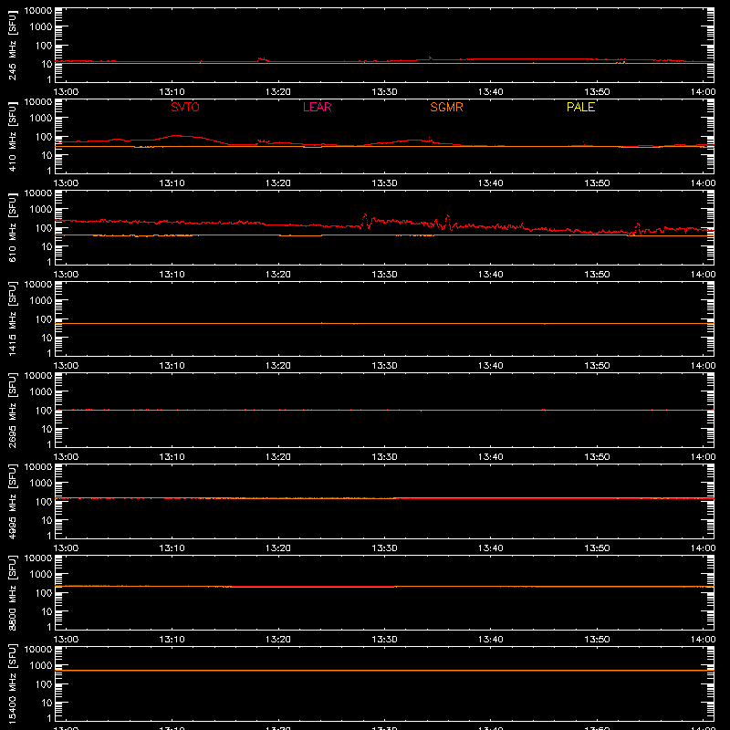Select the magenta LEAR station label

[x=317, y=107]
